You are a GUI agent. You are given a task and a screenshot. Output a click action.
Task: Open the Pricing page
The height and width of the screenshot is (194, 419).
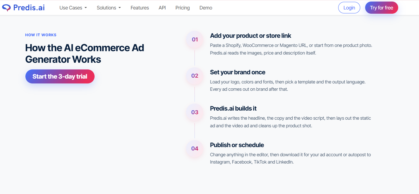click(182, 8)
